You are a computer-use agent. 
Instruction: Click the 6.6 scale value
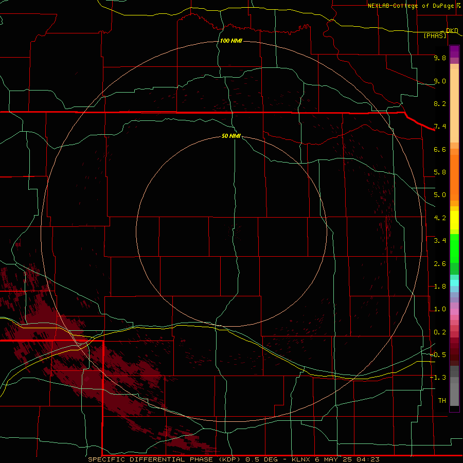pyautogui.click(x=440, y=149)
